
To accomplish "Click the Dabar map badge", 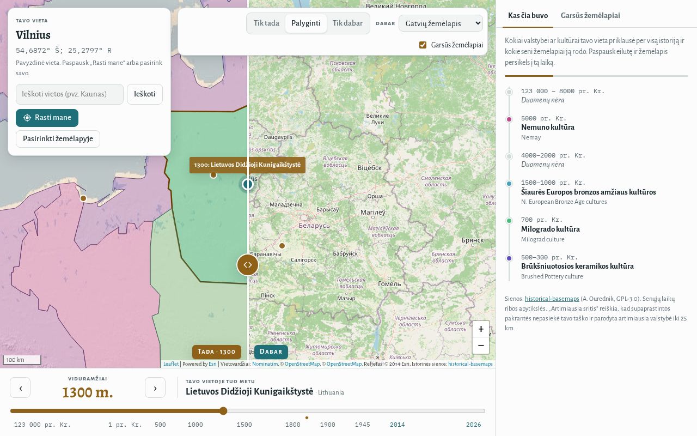I will pyautogui.click(x=271, y=352).
